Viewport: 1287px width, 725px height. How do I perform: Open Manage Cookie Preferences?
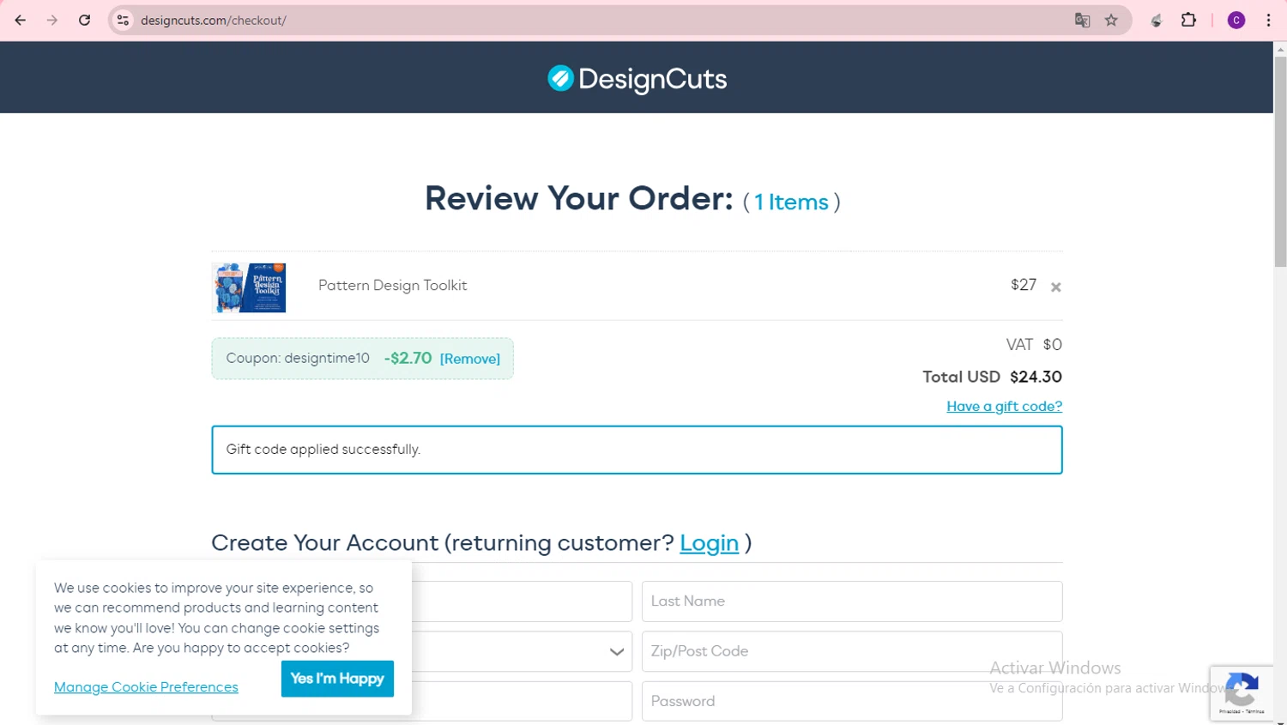pyautogui.click(x=146, y=687)
